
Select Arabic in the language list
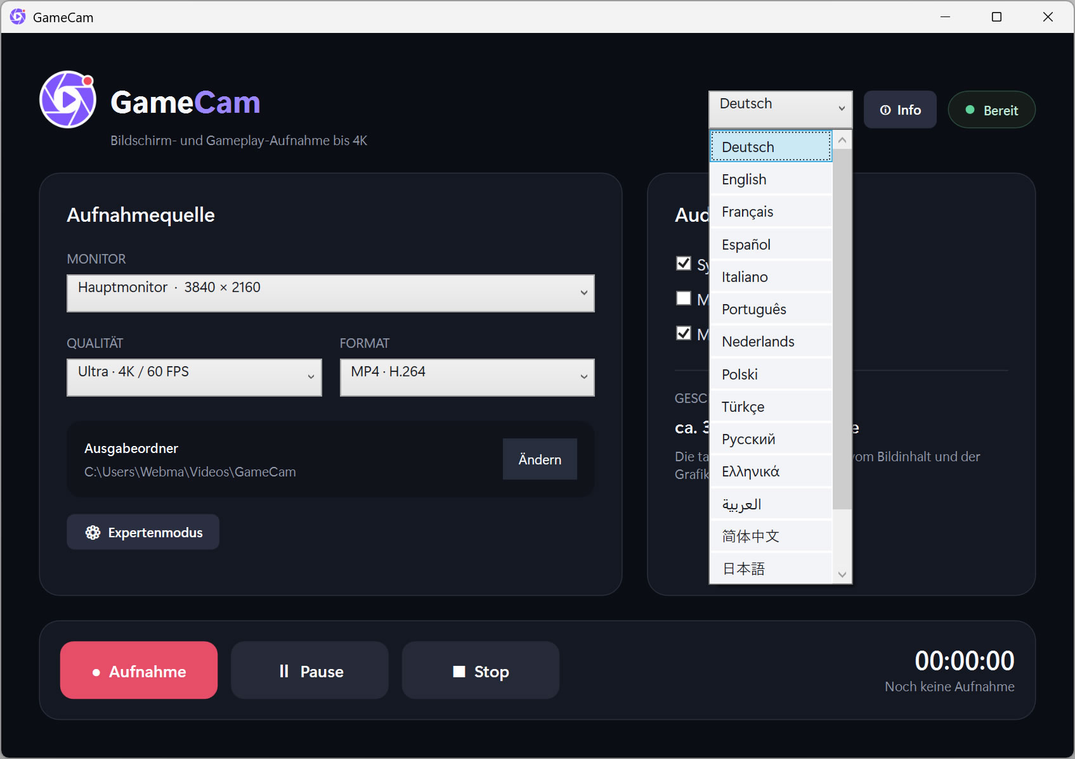(x=771, y=504)
